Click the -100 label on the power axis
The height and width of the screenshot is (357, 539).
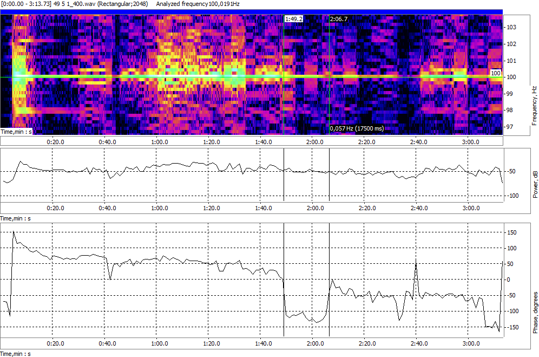coord(513,196)
